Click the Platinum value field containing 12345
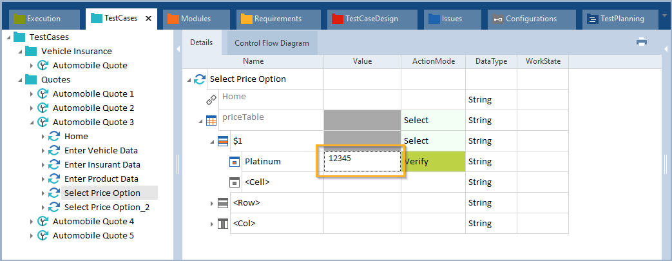Viewport: 672px width, 261px height. 361,162
